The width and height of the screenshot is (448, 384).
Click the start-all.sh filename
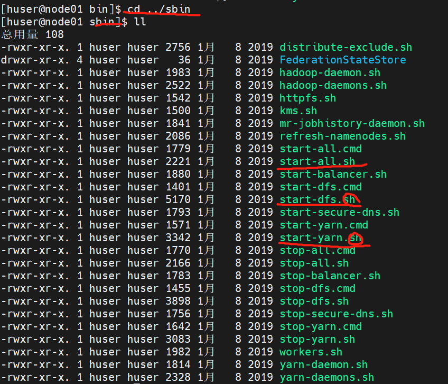point(317,161)
